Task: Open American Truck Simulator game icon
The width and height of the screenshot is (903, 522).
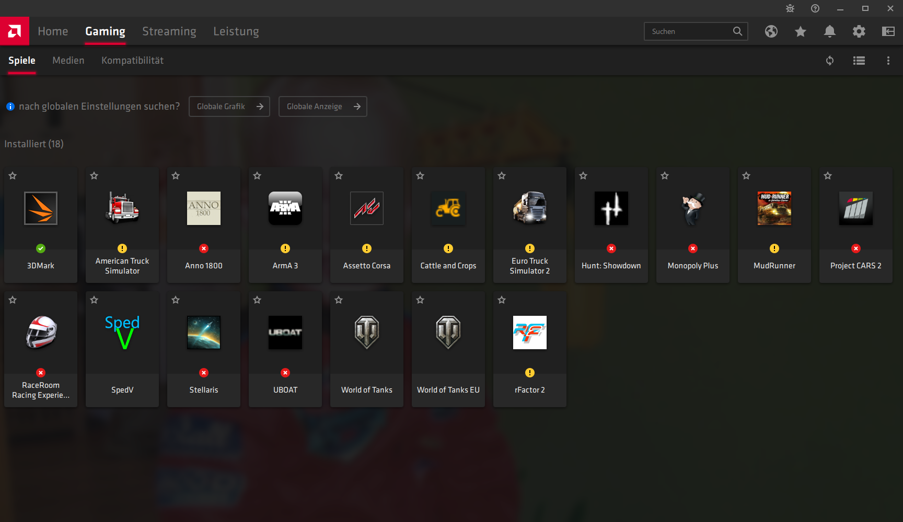Action: (x=122, y=208)
